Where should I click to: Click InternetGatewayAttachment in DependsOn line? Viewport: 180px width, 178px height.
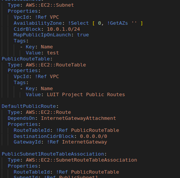point(78,118)
